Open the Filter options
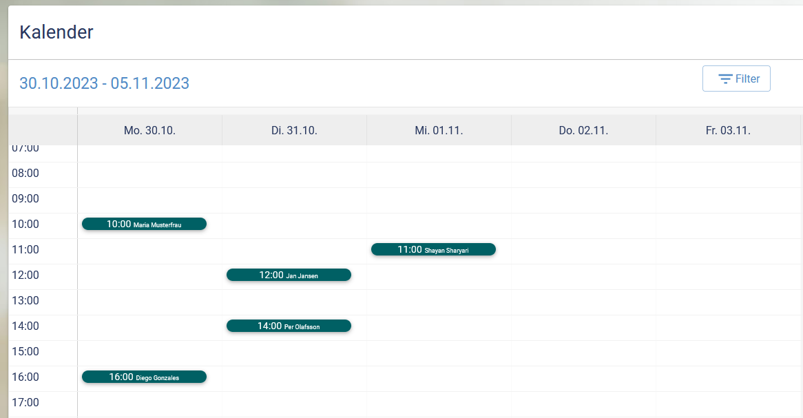Screen dimensions: 803x418 coord(736,79)
